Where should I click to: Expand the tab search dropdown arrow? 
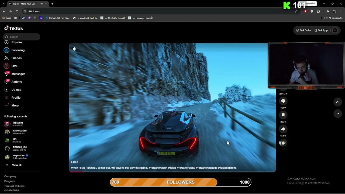pyautogui.click(x=4, y=4)
